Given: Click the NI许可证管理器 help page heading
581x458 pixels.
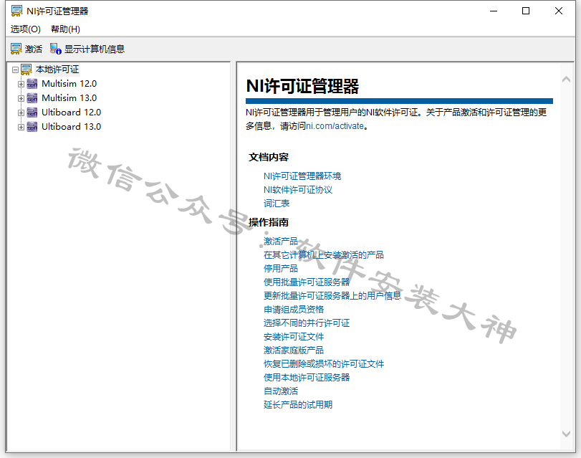Looking at the screenshot, I should (302, 86).
